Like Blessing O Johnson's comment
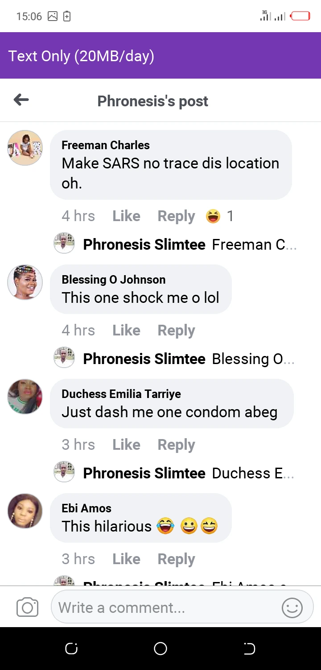The width and height of the screenshot is (321, 670). pyautogui.click(x=126, y=331)
